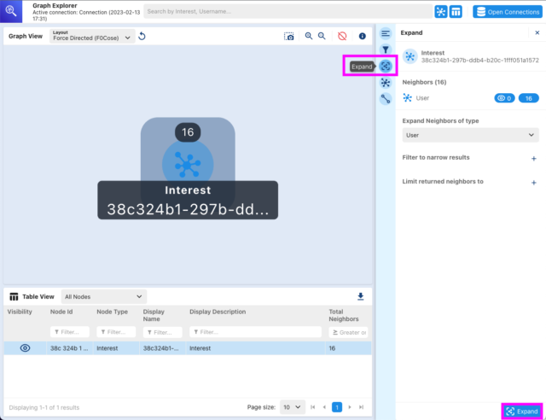
Task: Select the Interest node in the graph
Action: pos(187,162)
